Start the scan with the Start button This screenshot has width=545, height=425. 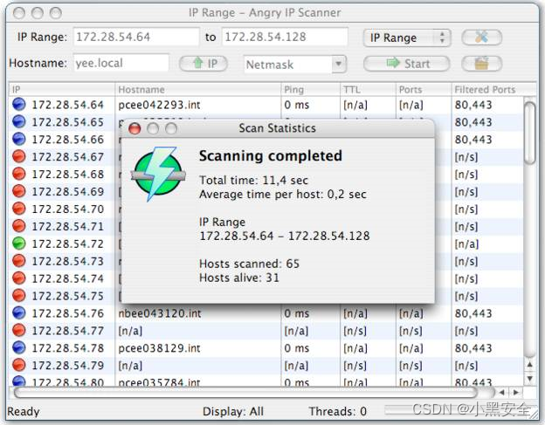pyautogui.click(x=407, y=64)
